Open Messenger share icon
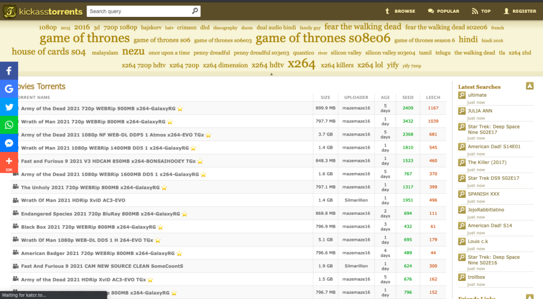 [9, 143]
